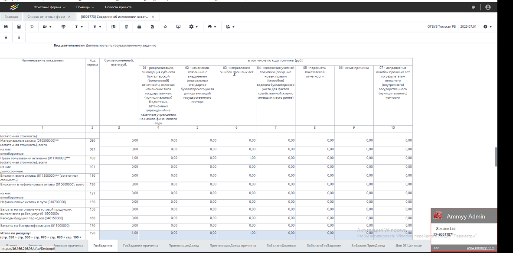Click the circular arrow refresh icon
Screen dimensions: 513x253
point(32,27)
